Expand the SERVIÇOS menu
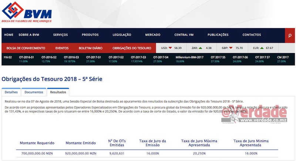This screenshot has width=296, height=161. pyautogui.click(x=60, y=35)
